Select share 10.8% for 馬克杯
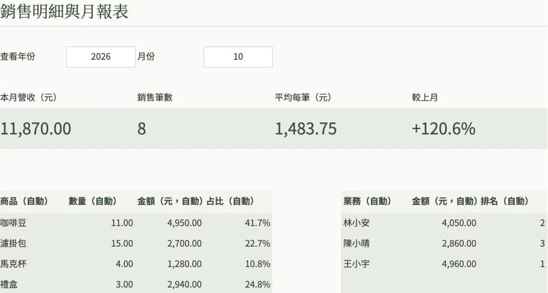 pos(258,264)
